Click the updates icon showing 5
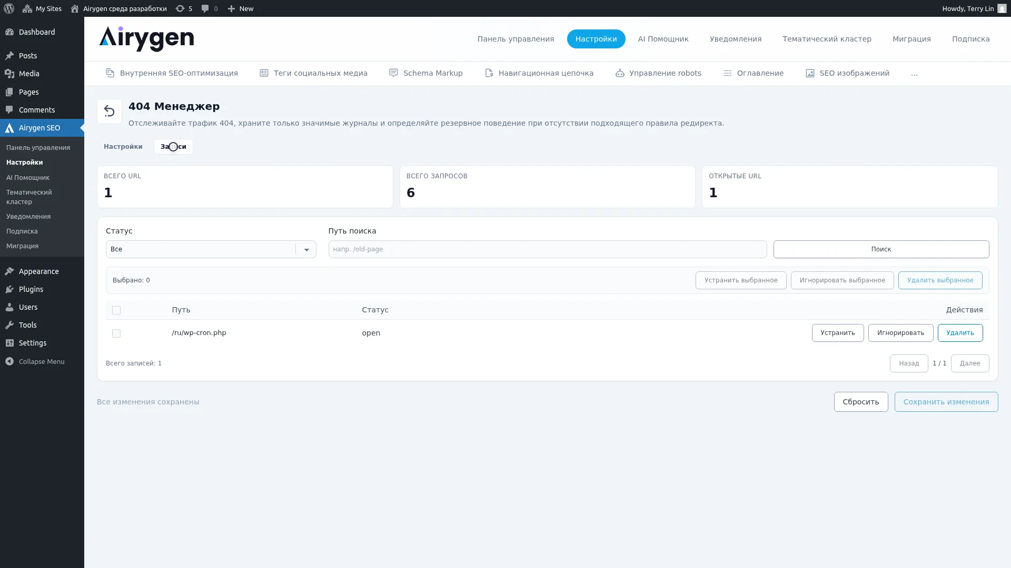1011x568 pixels. pyautogui.click(x=184, y=8)
